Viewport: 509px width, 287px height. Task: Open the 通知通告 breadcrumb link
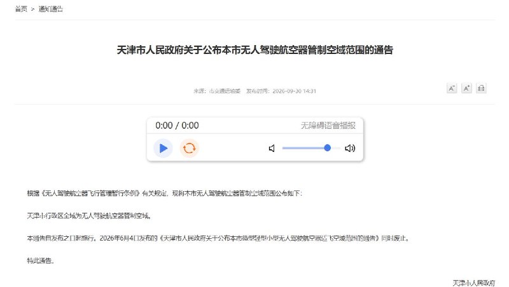[51, 9]
